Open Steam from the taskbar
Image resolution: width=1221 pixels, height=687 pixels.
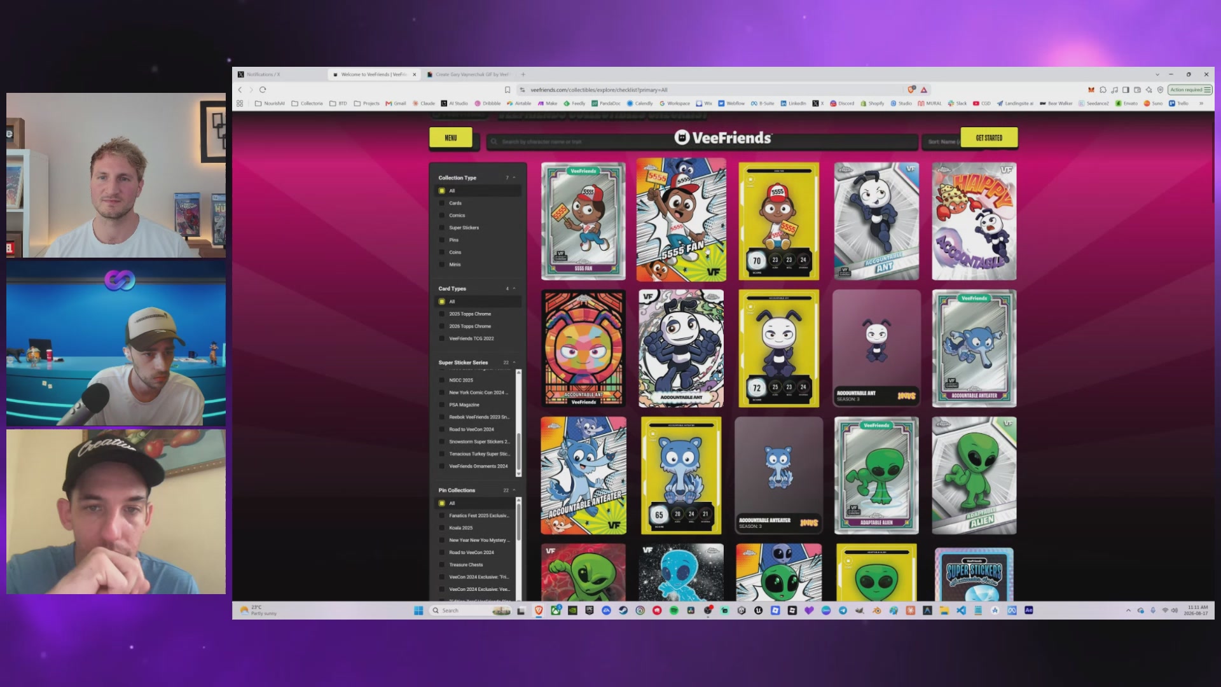623,611
